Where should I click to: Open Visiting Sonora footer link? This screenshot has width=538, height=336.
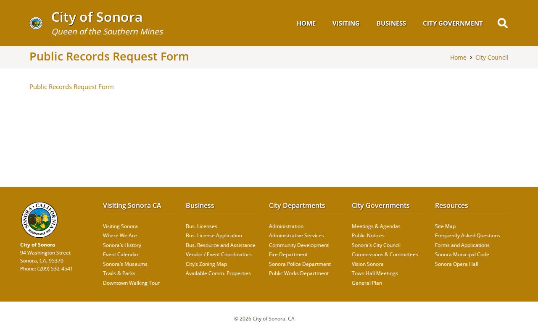120,226
